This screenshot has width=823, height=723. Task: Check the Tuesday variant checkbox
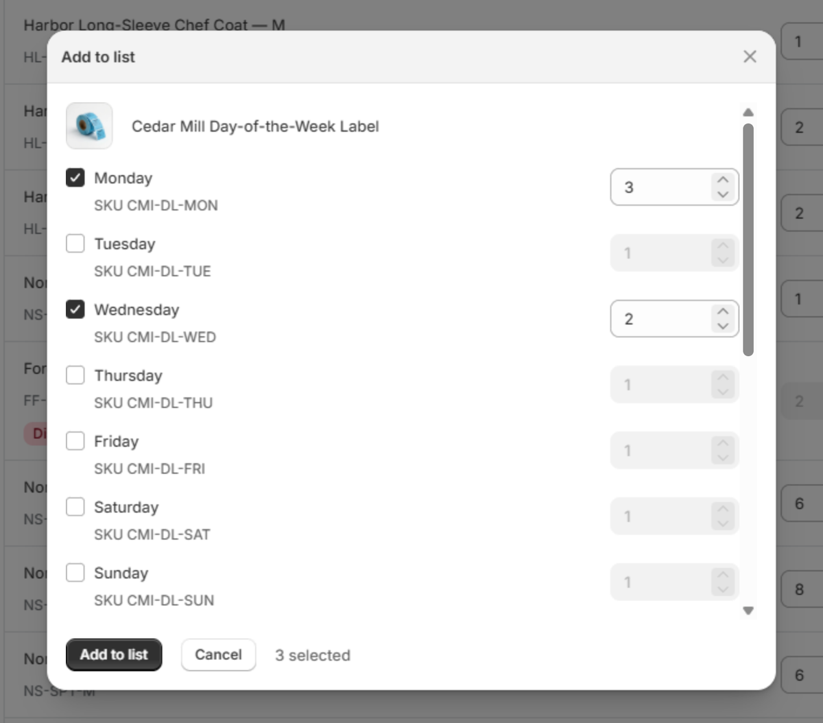click(x=75, y=244)
